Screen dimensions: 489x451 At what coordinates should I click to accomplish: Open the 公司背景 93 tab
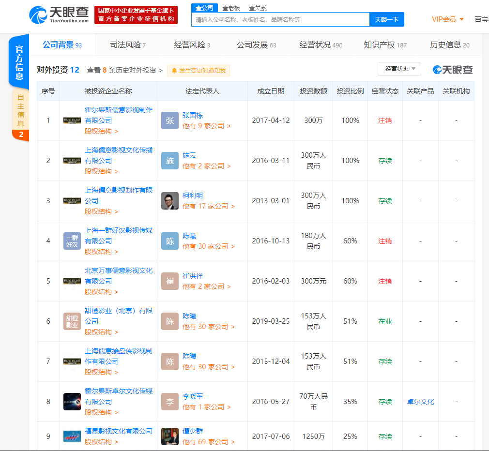pos(62,45)
